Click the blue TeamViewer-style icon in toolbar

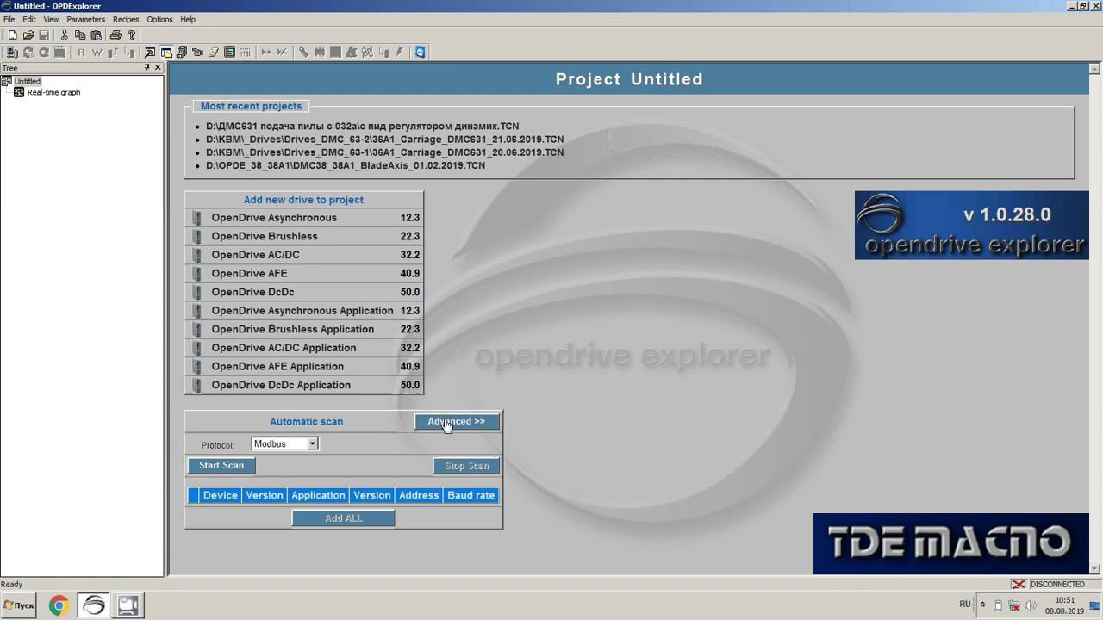(420, 53)
